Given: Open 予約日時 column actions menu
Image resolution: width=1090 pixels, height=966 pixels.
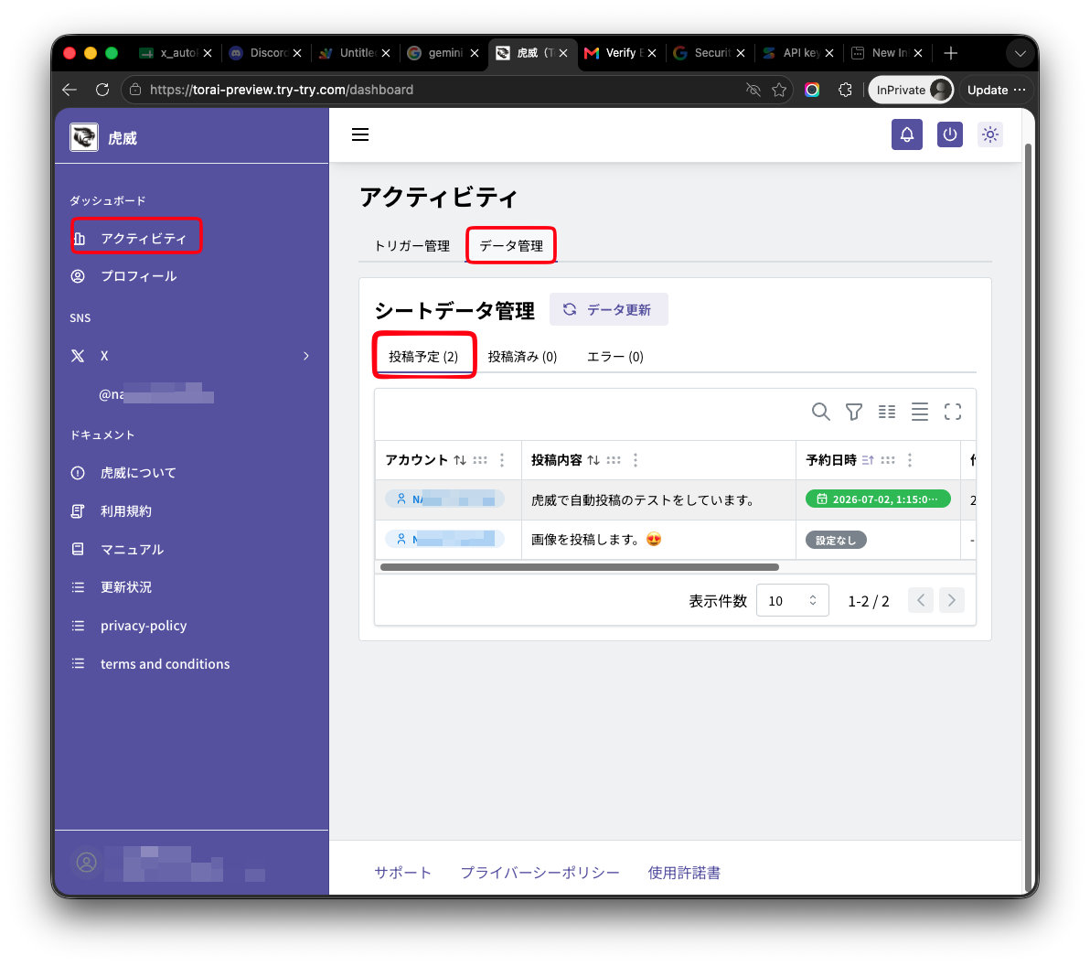Looking at the screenshot, I should [909, 460].
